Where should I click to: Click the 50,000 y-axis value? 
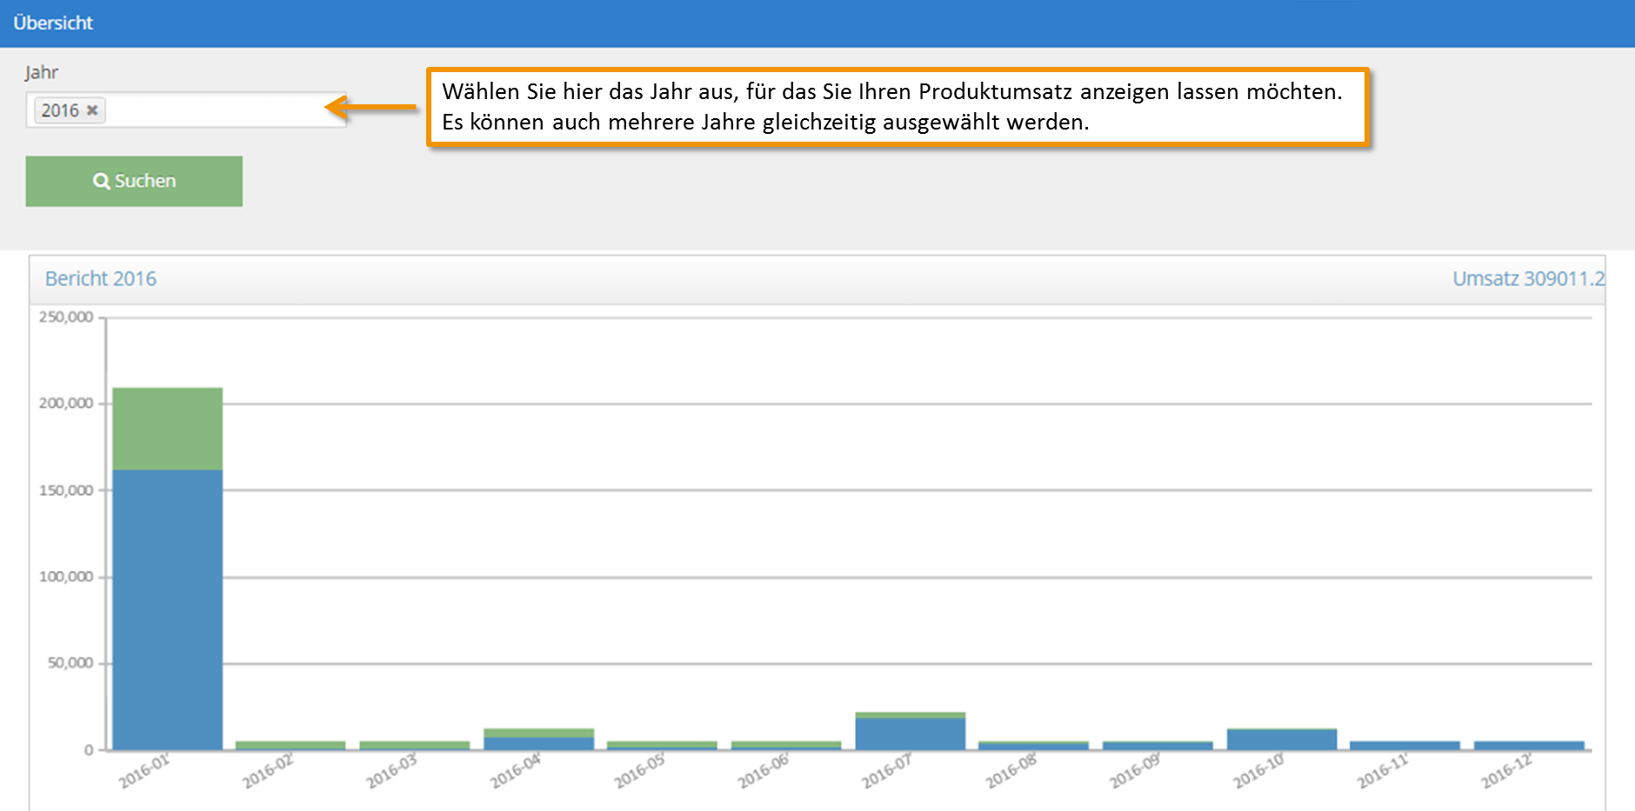pyautogui.click(x=70, y=663)
